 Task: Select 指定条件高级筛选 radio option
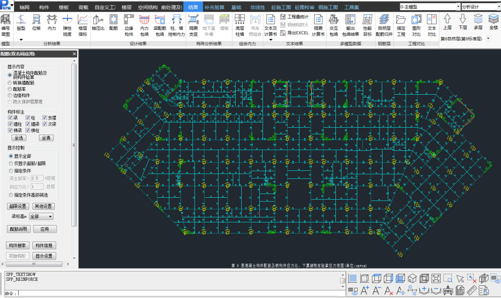pyautogui.click(x=11, y=195)
